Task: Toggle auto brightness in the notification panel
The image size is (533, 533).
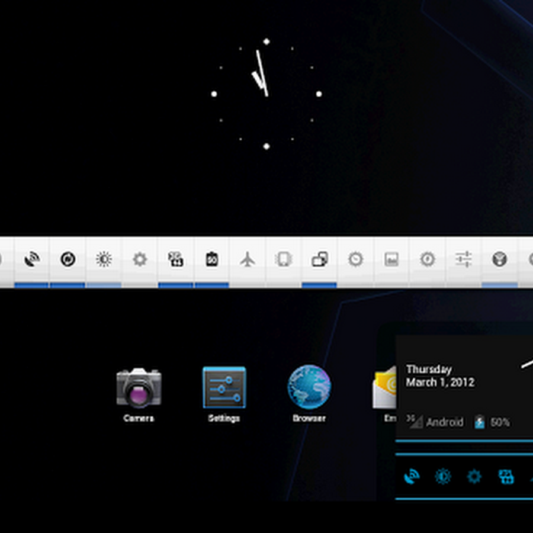Action: (x=443, y=476)
